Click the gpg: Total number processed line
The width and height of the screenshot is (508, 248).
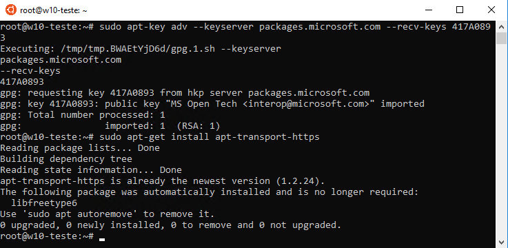(83, 115)
